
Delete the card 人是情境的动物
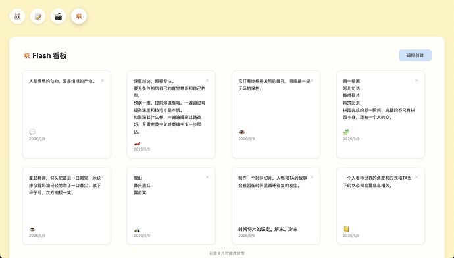tap(103, 80)
